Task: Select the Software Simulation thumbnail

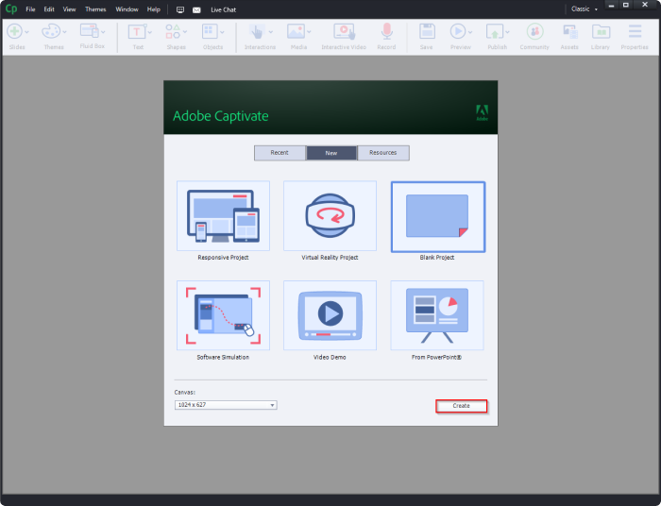Action: pos(223,315)
